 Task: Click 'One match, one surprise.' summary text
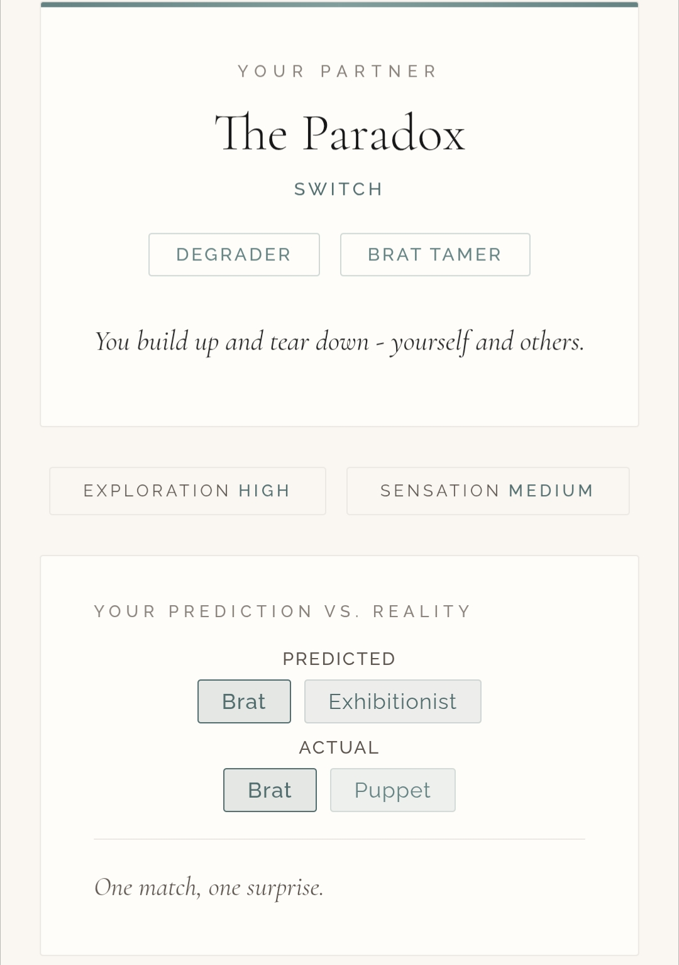pos(209,888)
